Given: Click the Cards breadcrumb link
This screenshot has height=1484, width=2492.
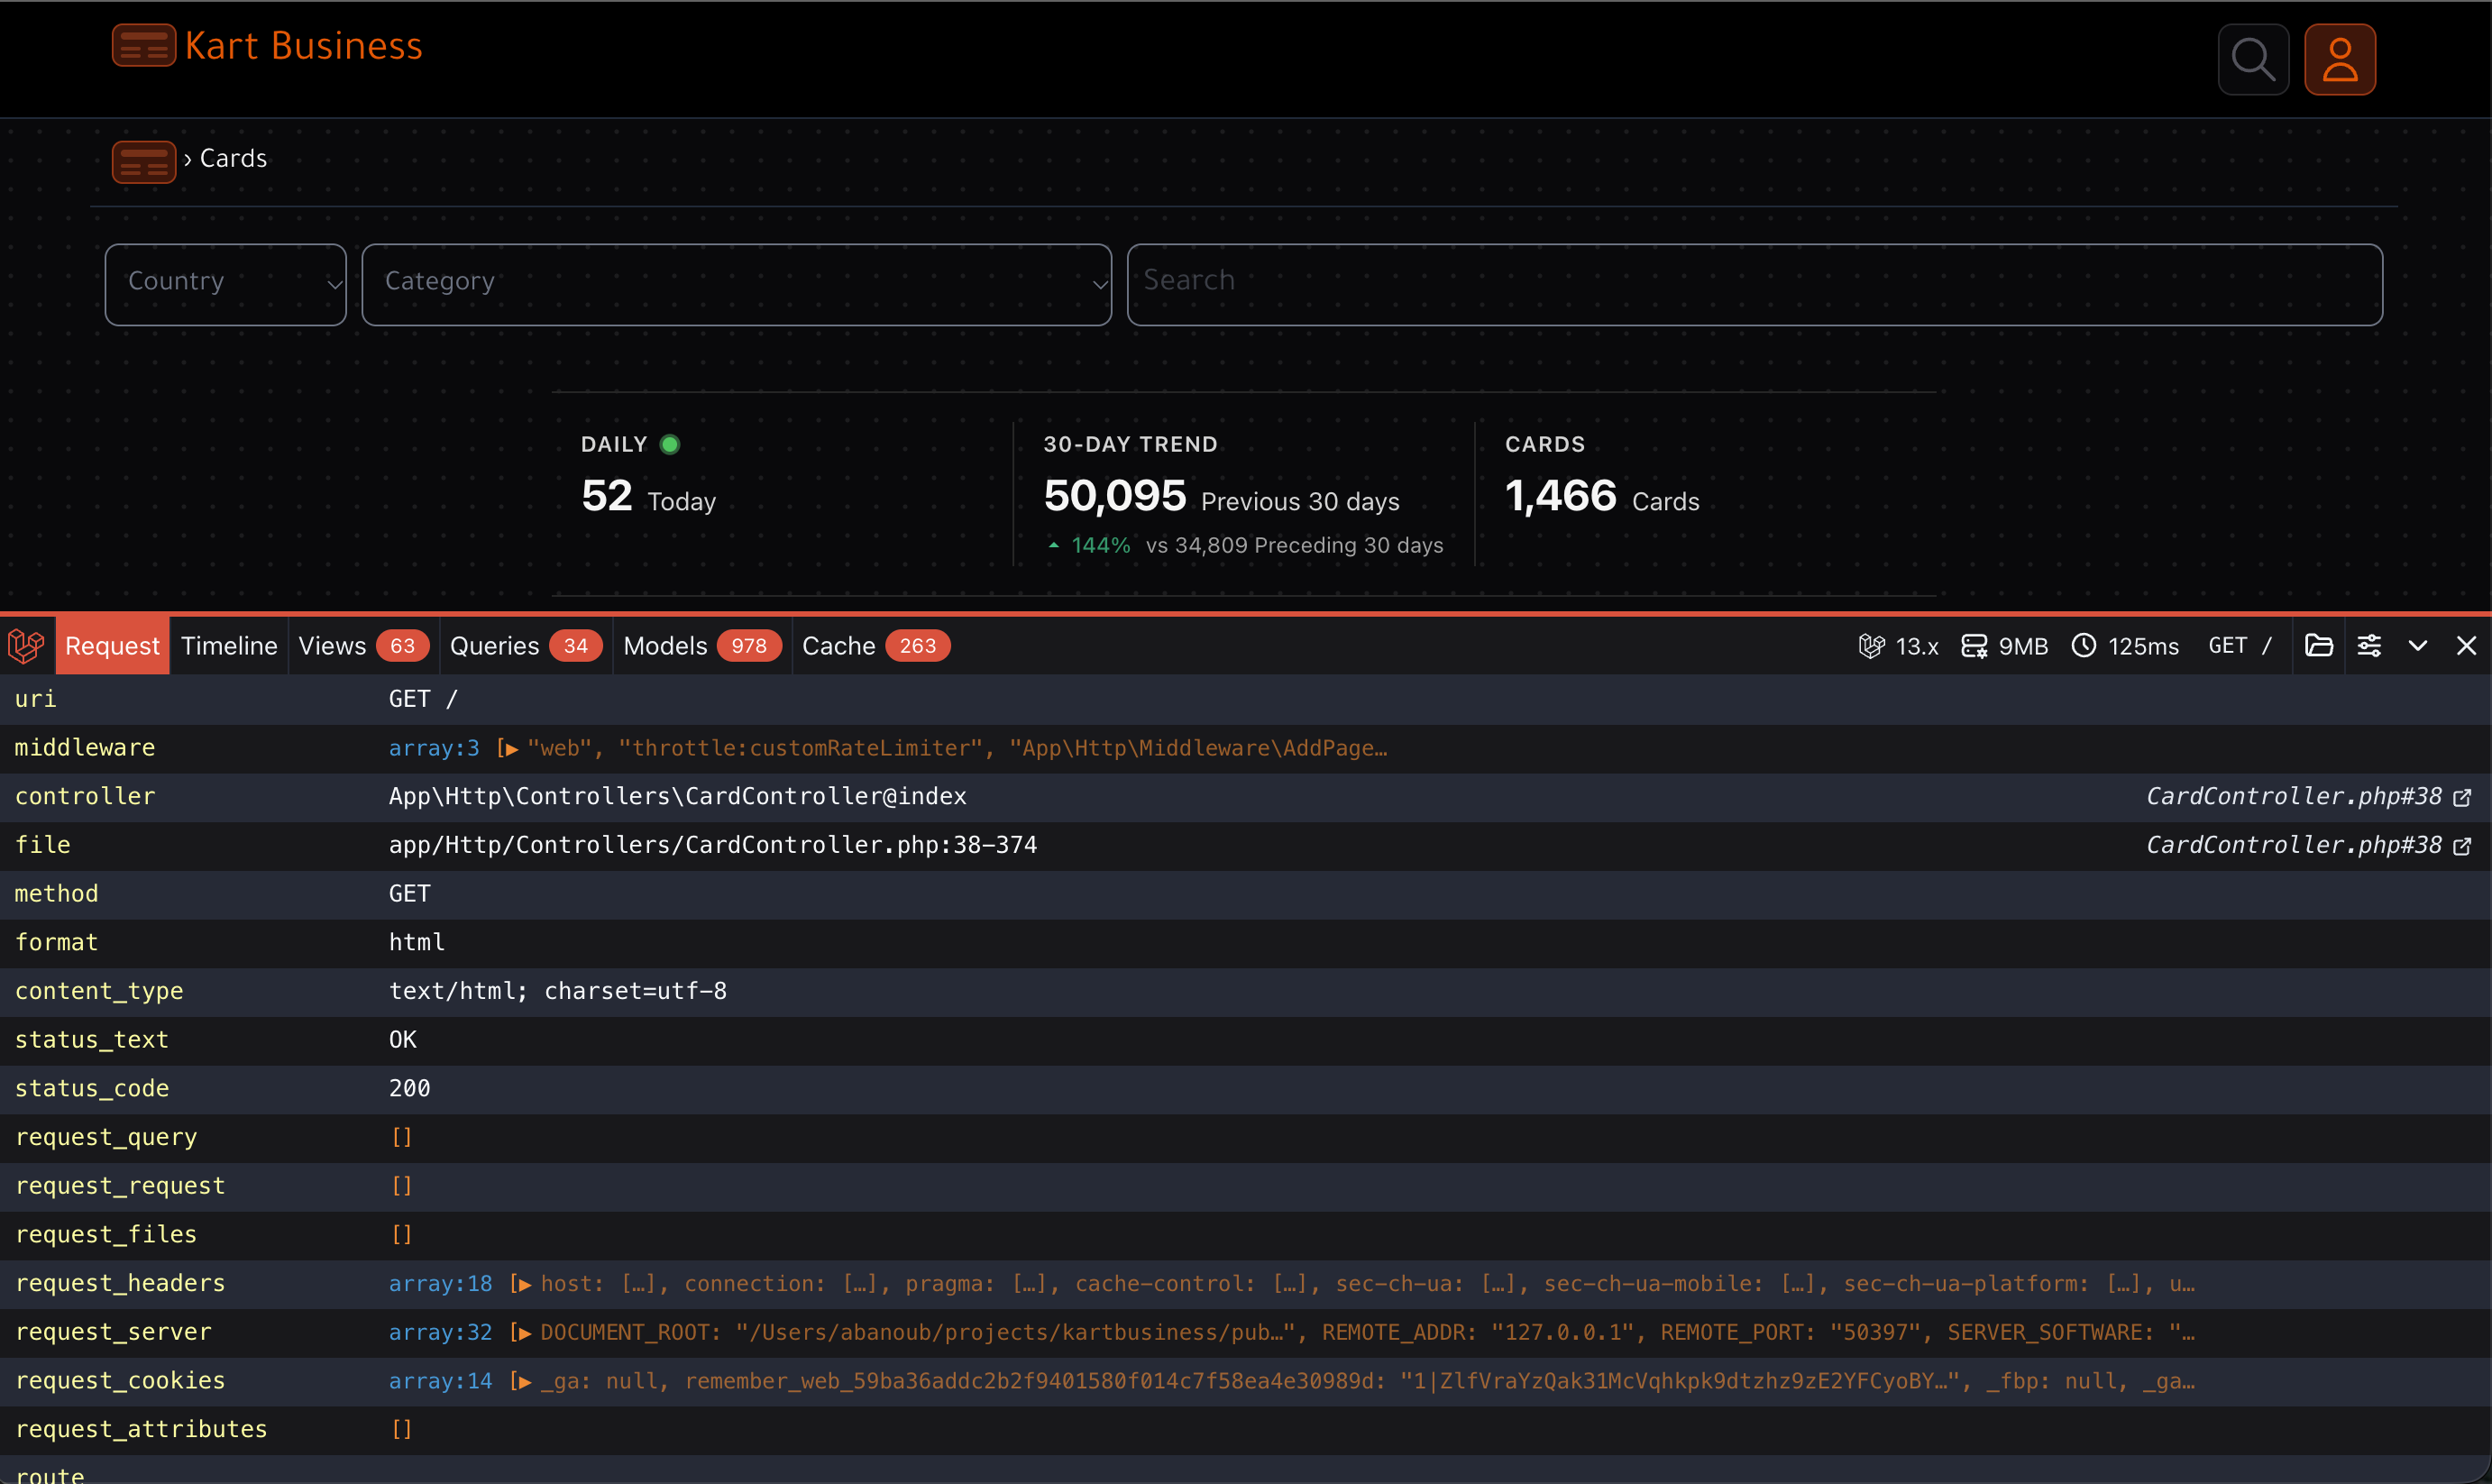Looking at the screenshot, I should tap(233, 158).
